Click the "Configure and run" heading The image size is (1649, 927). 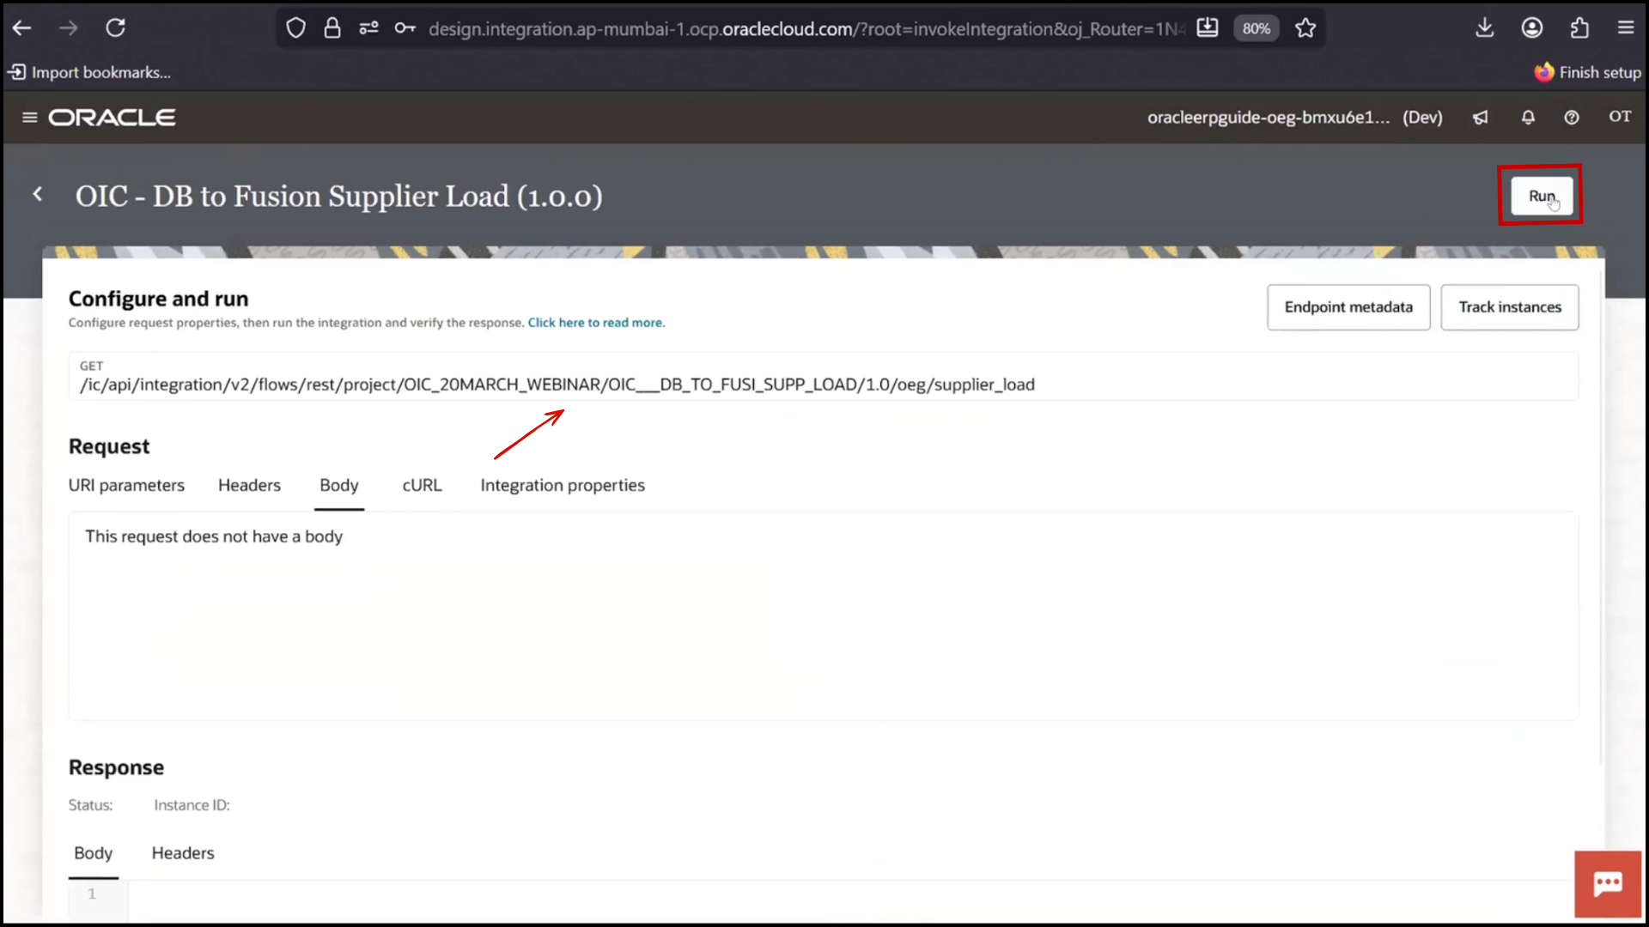tap(158, 299)
